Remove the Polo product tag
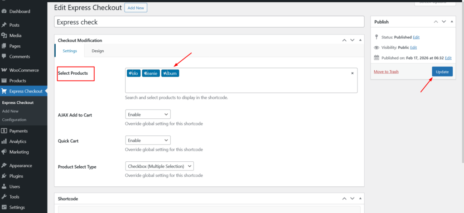 [130, 73]
